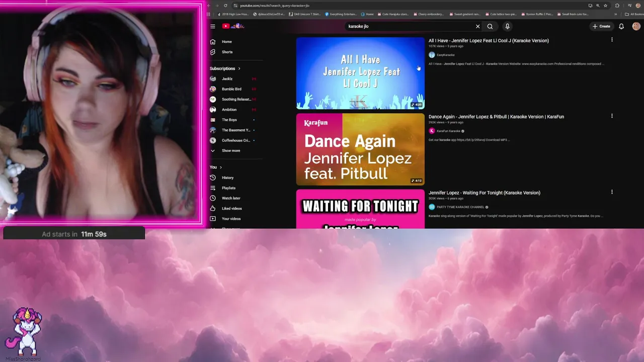
Task: Start voice search with the microphone
Action: pos(507,26)
